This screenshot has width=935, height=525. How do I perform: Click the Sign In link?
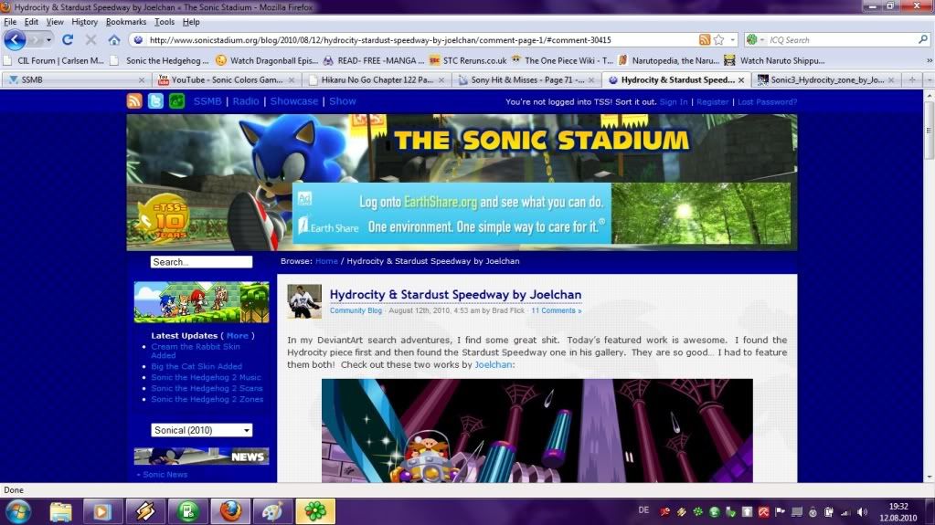674,102
